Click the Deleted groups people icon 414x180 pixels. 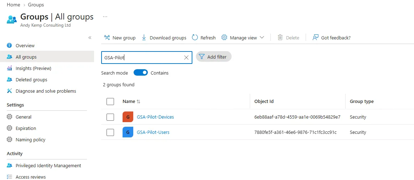tap(10, 80)
